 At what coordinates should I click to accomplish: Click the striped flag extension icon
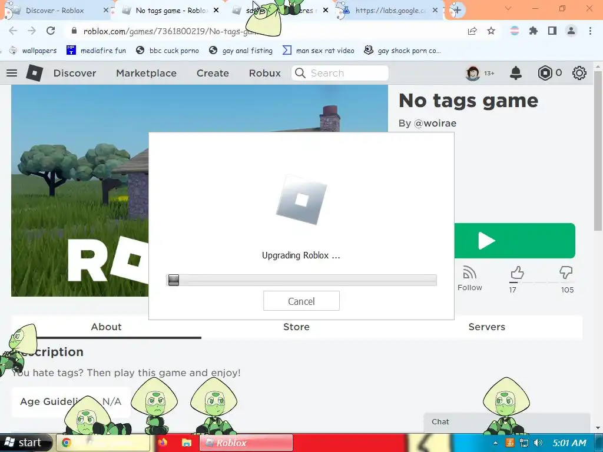pyautogui.click(x=515, y=31)
